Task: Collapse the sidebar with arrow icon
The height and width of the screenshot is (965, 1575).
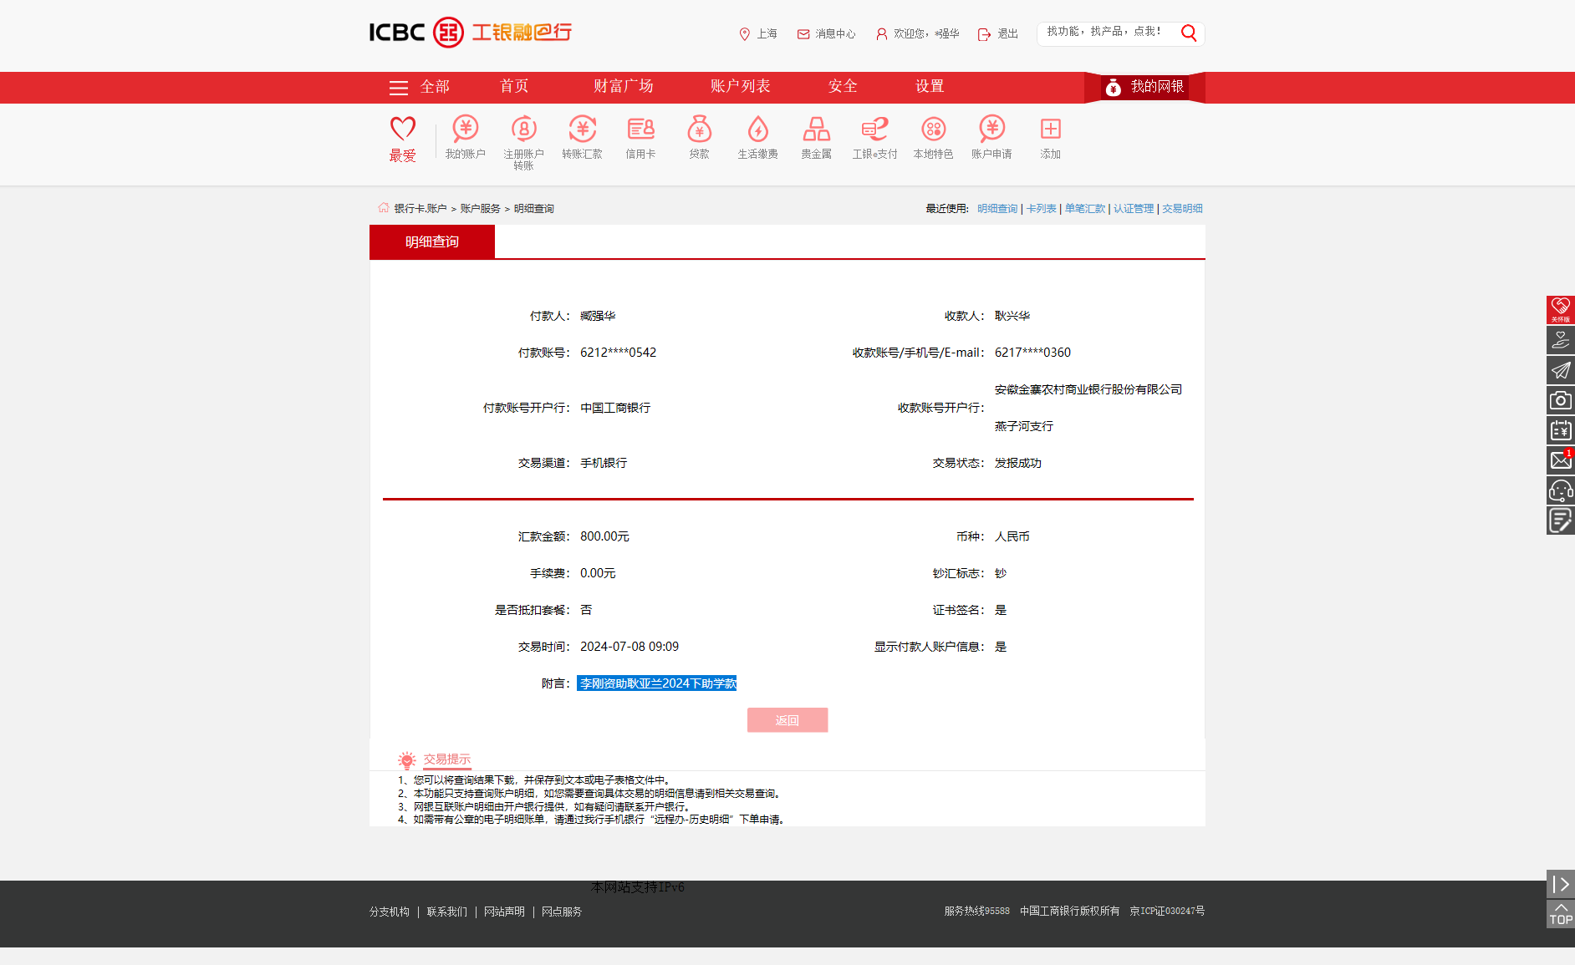Action: pyautogui.click(x=1560, y=884)
